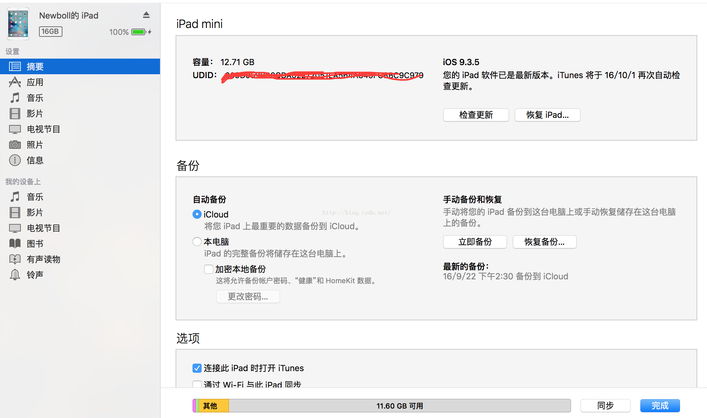Click the 12.71 GB capacity value
This screenshot has height=418, width=707.
coord(237,62)
